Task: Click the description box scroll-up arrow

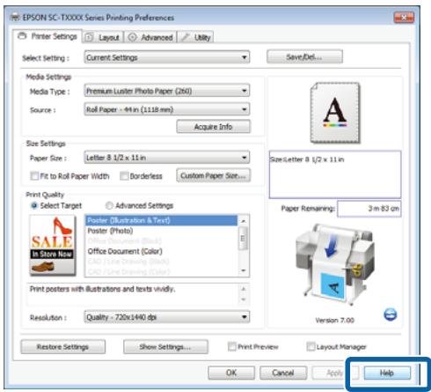Action: tap(244, 289)
